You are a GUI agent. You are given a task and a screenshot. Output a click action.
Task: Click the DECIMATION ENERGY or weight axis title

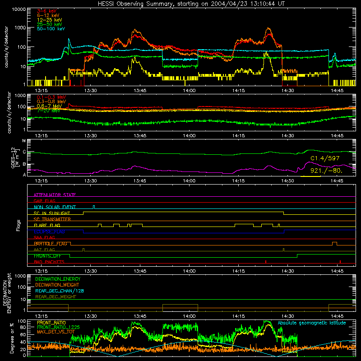7,293
